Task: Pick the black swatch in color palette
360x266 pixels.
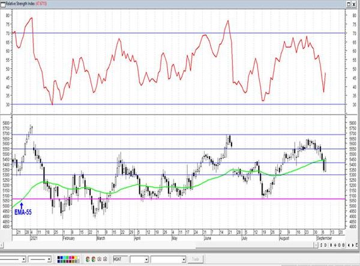Action: coord(59,258)
